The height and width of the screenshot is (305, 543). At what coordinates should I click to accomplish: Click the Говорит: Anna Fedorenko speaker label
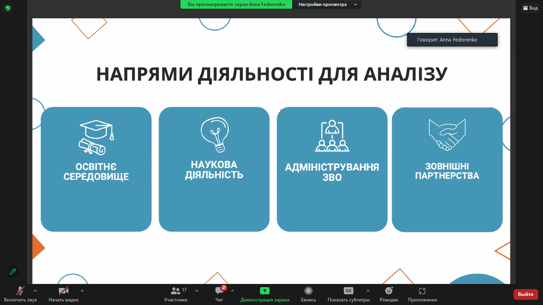click(x=452, y=40)
